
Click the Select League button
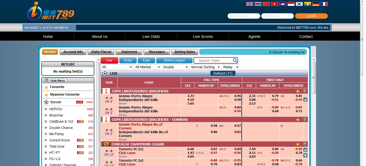click(174, 60)
